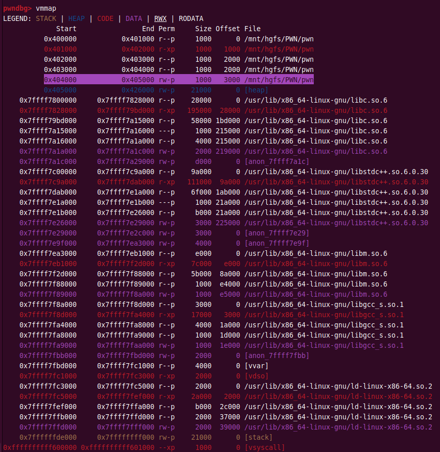The height and width of the screenshot is (452, 440).
Task: Click ld-linux offset 39000
Action: (229, 427)
